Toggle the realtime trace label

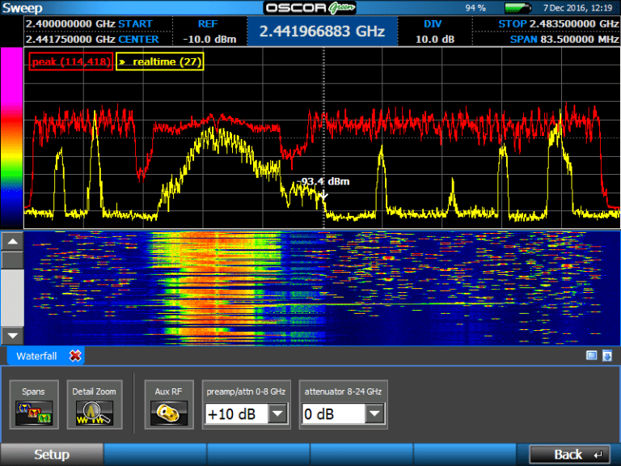coord(160,61)
